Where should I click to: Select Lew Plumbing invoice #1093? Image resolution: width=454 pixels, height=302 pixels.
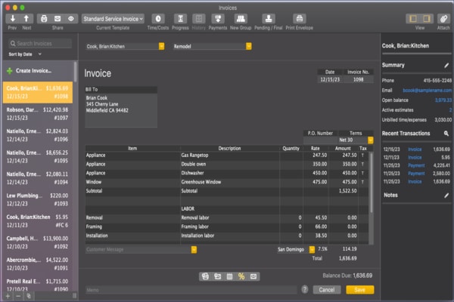37,199
